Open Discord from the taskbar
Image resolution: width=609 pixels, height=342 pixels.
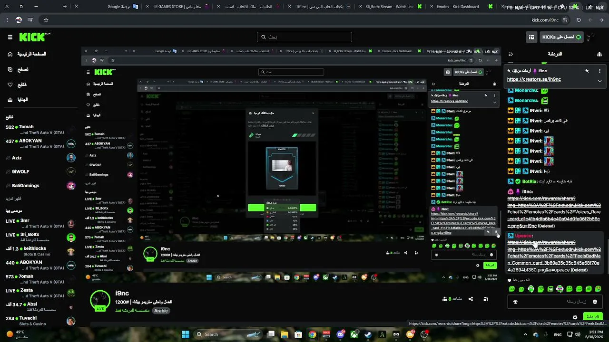pyautogui.click(x=340, y=334)
